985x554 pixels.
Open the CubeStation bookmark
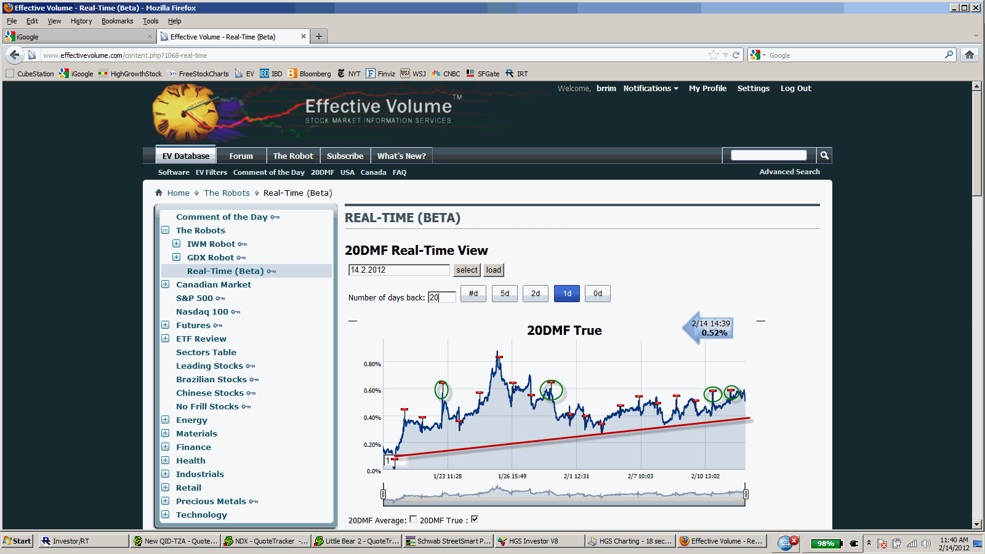tap(30, 73)
